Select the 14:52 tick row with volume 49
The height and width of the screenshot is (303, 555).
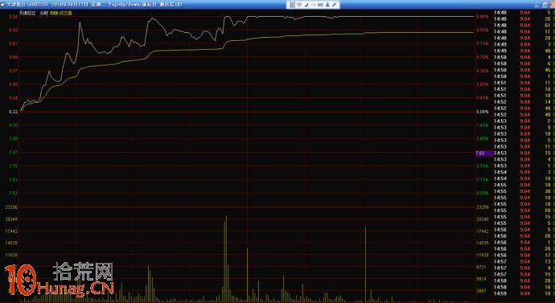(x=524, y=109)
